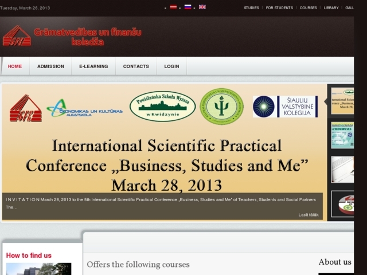Switch site language to Latvian flag
Screen dimensions: 367x275
tap(173, 7)
